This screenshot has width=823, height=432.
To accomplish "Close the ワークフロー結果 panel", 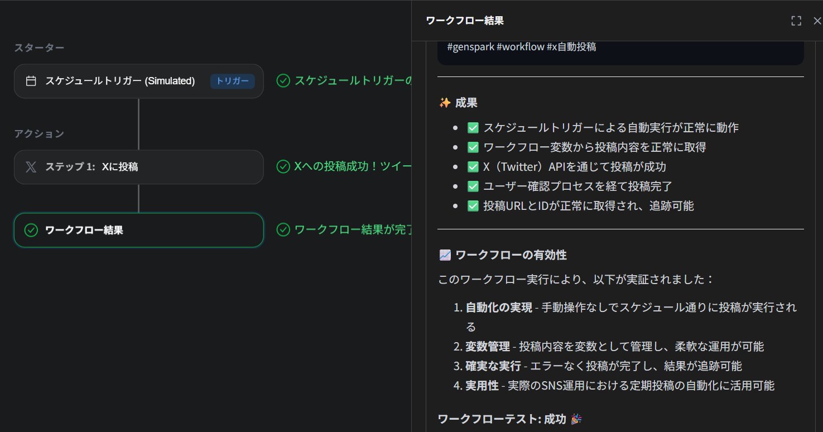I will point(817,21).
